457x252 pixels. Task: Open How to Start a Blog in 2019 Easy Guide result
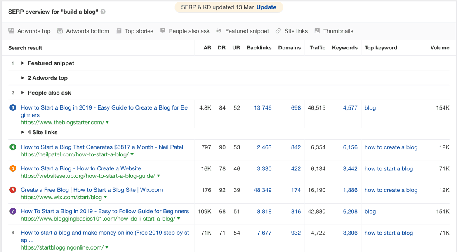(104, 111)
